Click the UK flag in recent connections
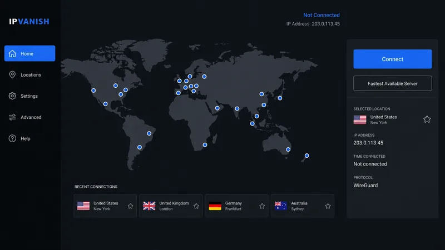 tap(149, 206)
